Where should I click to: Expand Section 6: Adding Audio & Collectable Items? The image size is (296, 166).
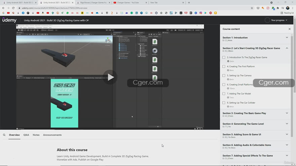tap(255, 146)
